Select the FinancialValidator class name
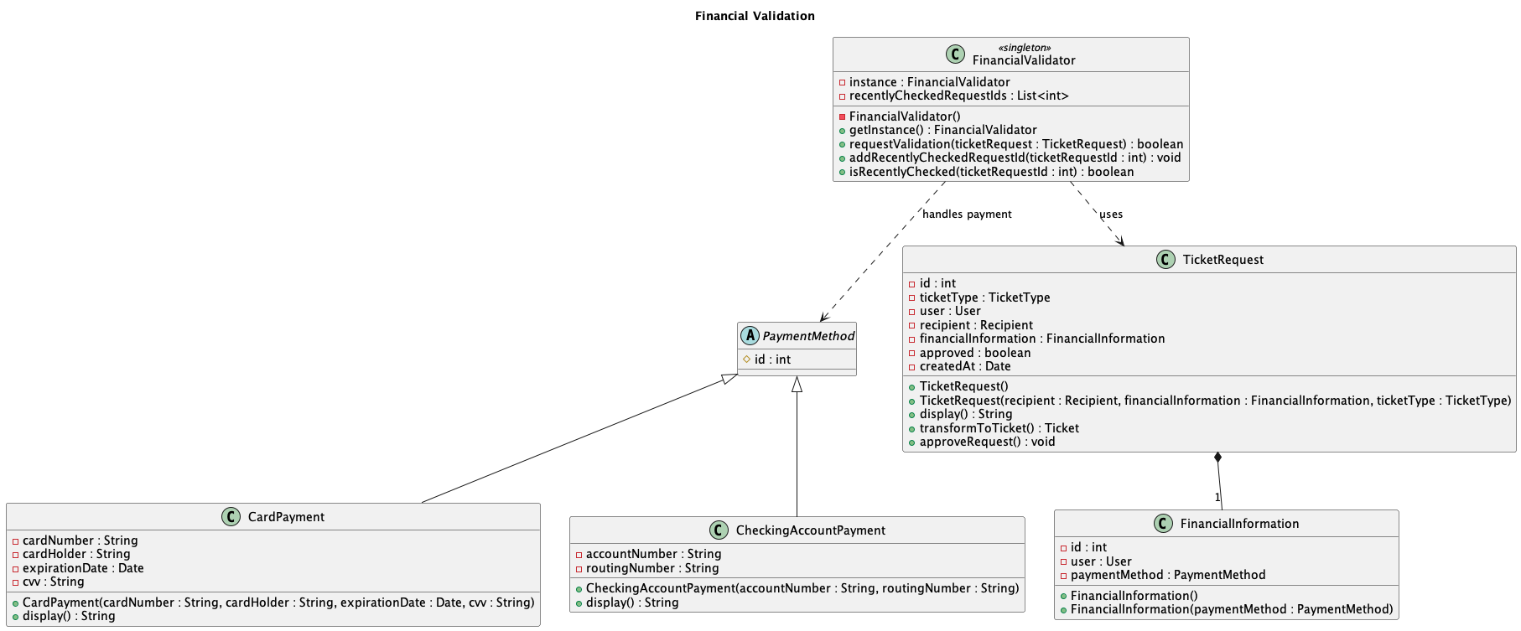This screenshot has width=1521, height=631. click(x=1024, y=60)
